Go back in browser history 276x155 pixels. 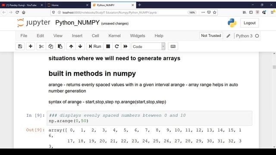tap(4, 12)
